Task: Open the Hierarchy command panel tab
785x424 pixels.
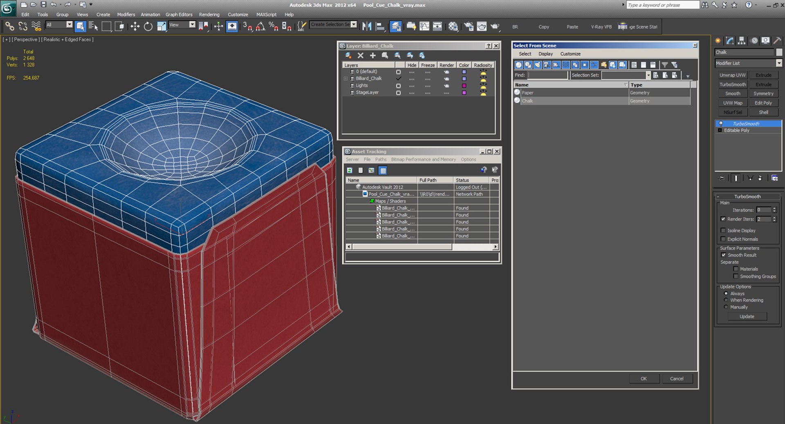Action: (742, 40)
